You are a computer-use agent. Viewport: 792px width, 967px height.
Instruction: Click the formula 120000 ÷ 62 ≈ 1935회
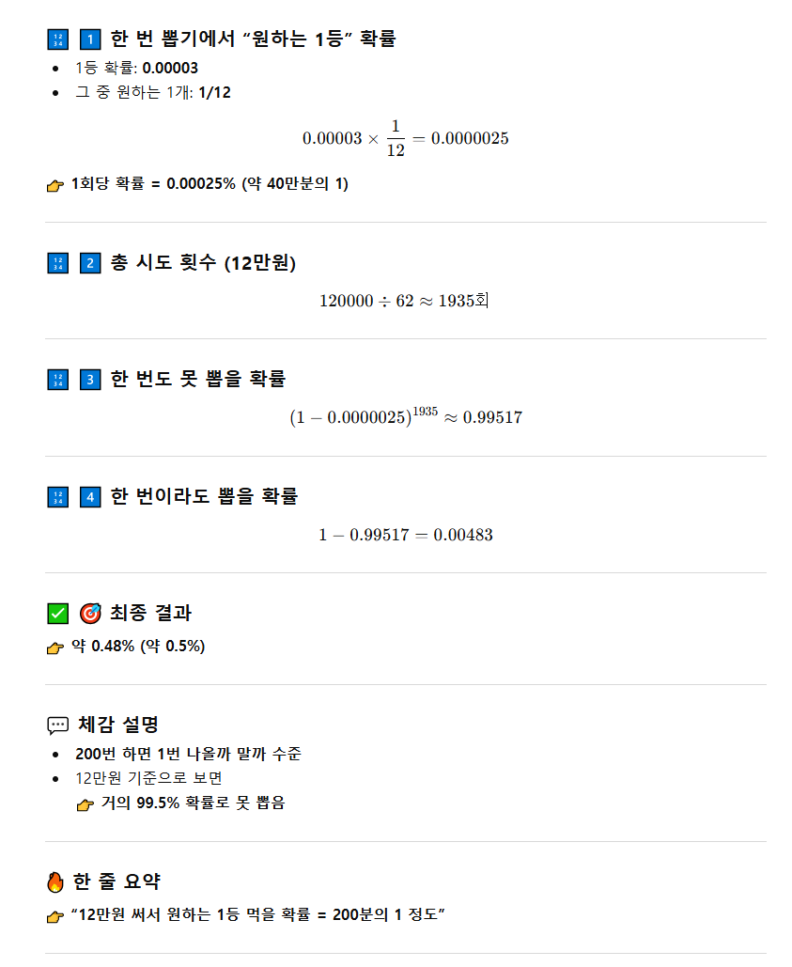click(x=405, y=302)
